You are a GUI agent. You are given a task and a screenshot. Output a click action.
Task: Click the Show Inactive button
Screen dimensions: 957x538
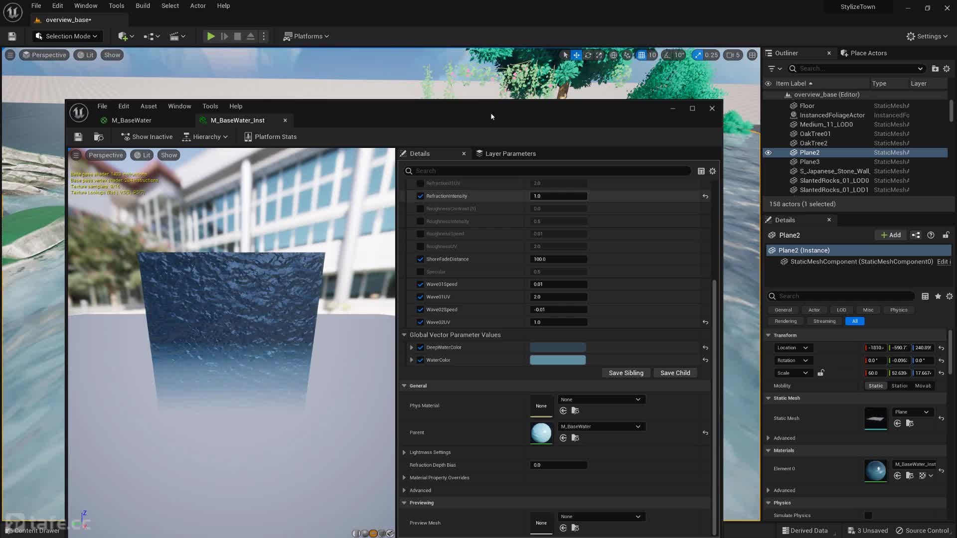pyautogui.click(x=147, y=137)
